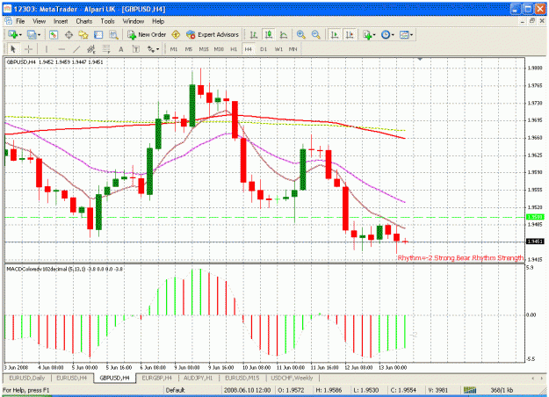The width and height of the screenshot is (549, 397).
Task: Expand the Profiles dropdown arrow
Action: (x=40, y=34)
